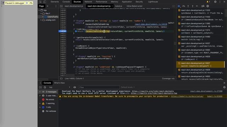Switch to the Elements panel tab
The height and width of the screenshot is (127, 227).
click(x=55, y=2)
